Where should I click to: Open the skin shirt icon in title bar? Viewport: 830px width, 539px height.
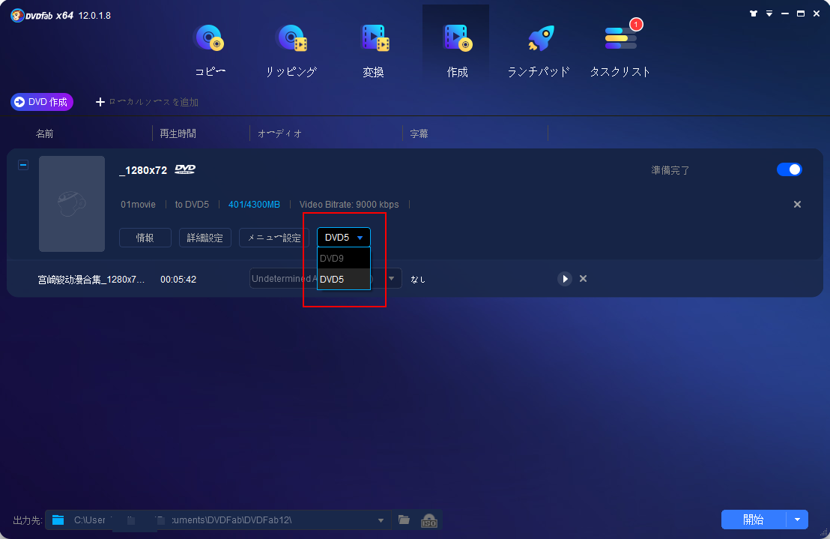coord(754,13)
